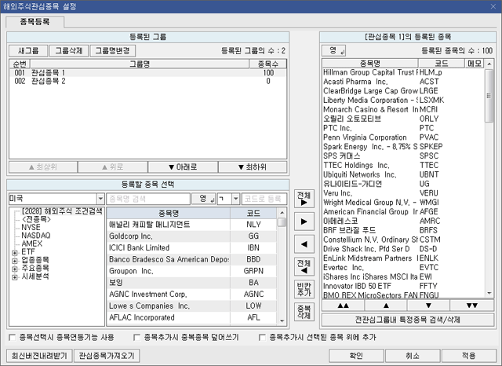This screenshot has height=366, width=502.
Task: Expand the 업종종목 tree node
Action: click(x=15, y=261)
